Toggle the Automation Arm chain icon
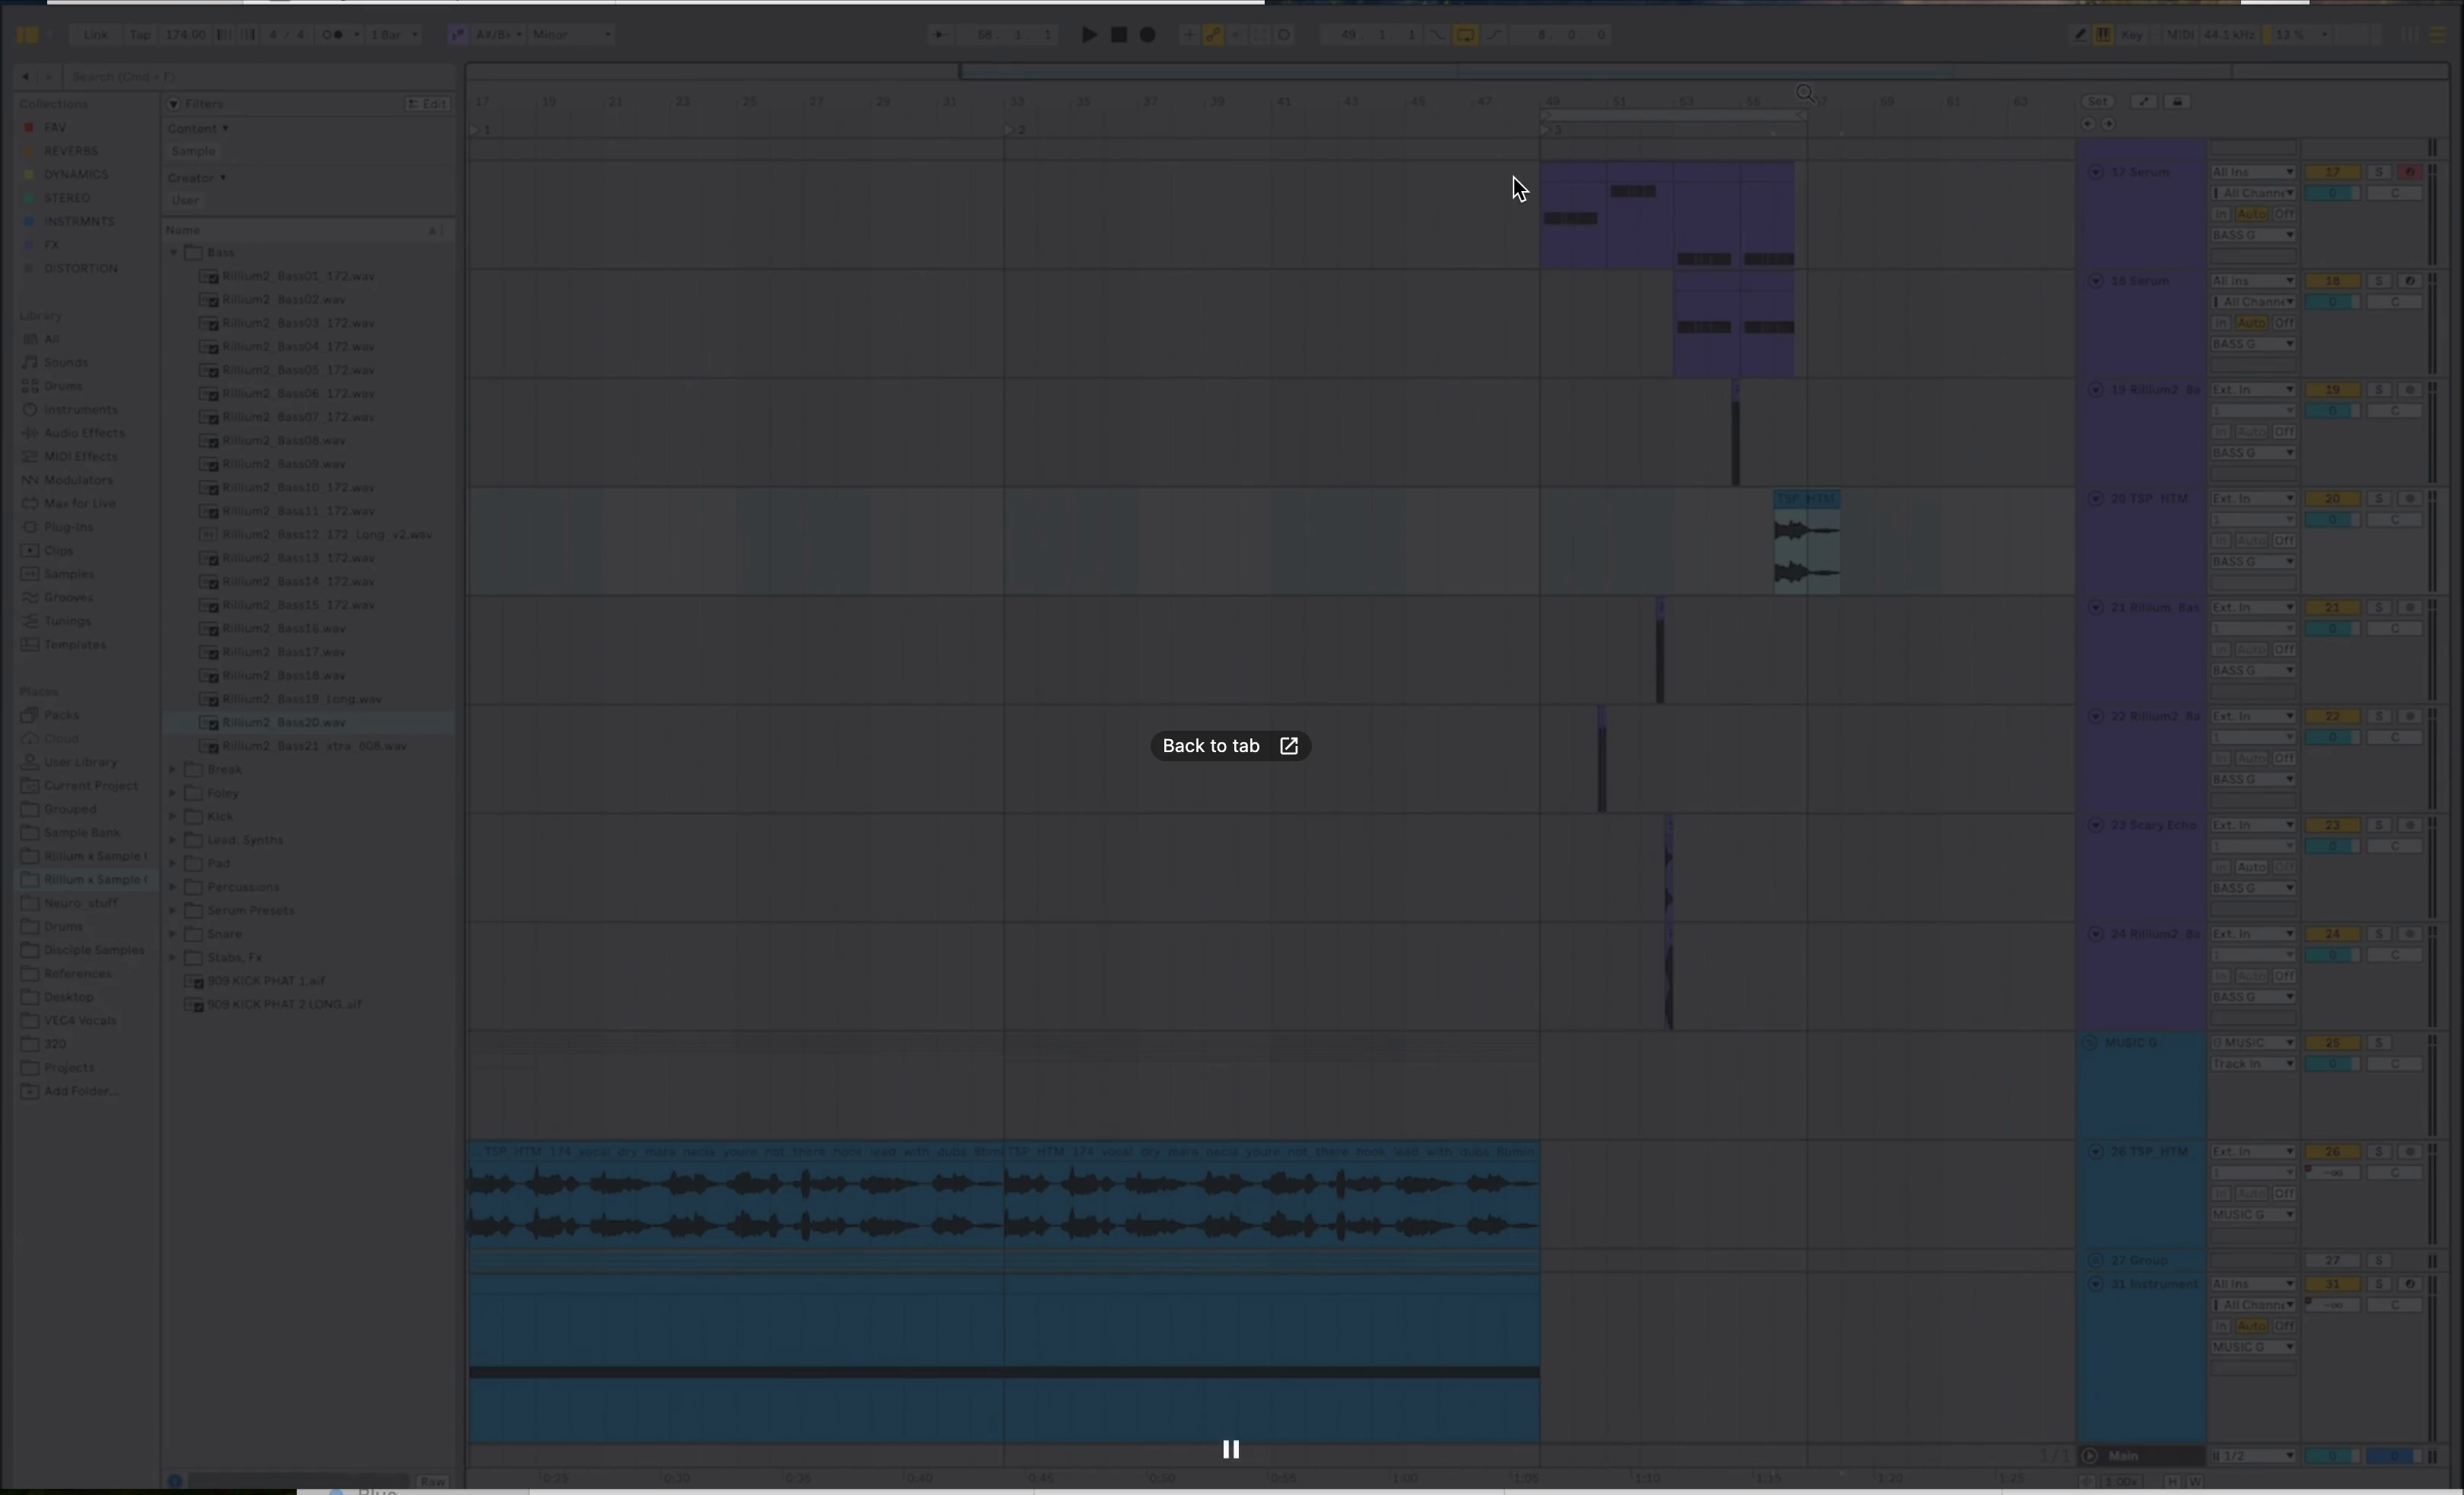This screenshot has width=2464, height=1495. [1213, 35]
